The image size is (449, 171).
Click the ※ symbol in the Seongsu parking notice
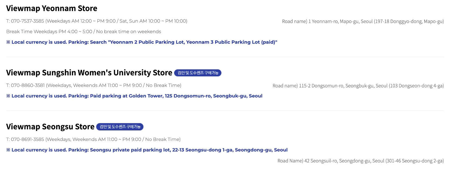(x=8, y=150)
